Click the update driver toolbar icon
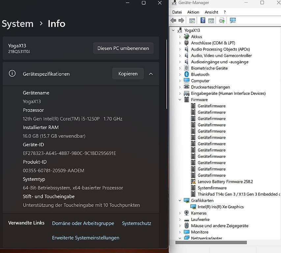 point(222,20)
